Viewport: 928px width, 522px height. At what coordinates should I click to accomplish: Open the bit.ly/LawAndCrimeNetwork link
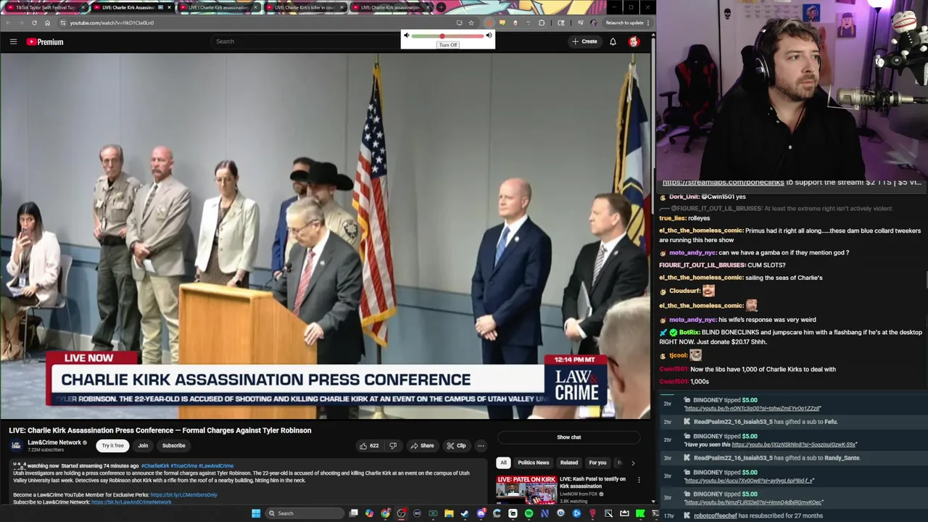click(131, 502)
